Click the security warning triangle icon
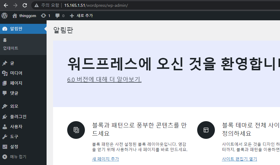 (x=37, y=5)
